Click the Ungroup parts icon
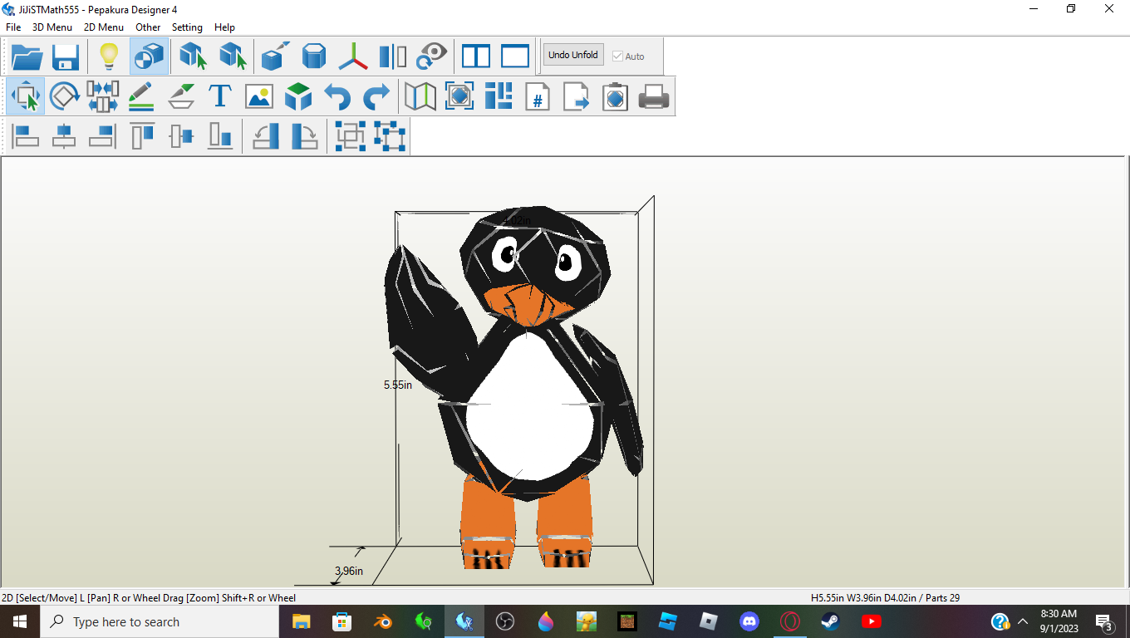The height and width of the screenshot is (638, 1130). point(389,136)
